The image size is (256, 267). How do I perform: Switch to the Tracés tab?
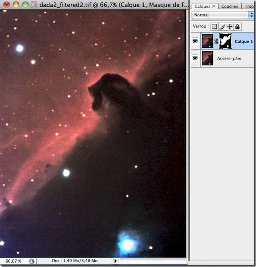click(249, 6)
